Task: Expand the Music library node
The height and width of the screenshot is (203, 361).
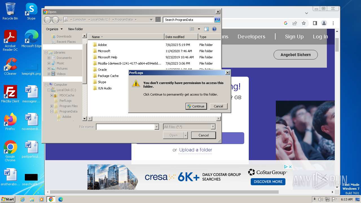Action: (x=49, y=63)
